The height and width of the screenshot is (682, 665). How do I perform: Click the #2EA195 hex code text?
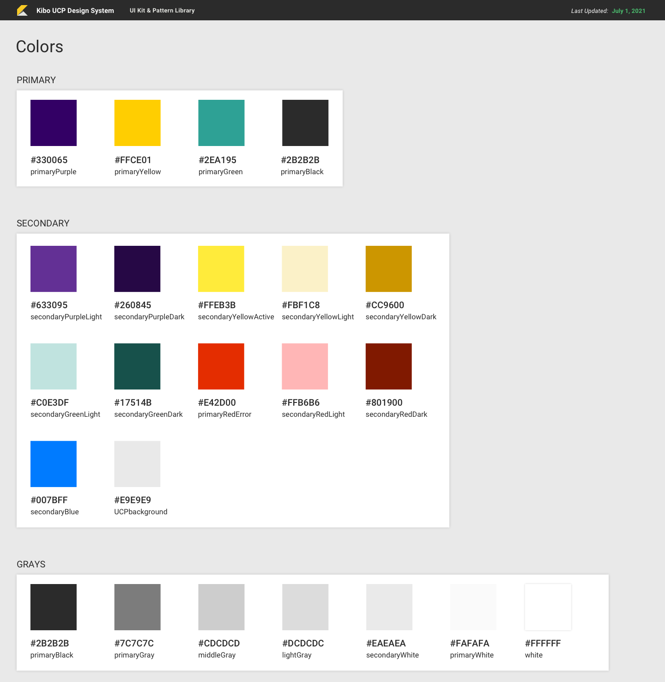click(218, 160)
